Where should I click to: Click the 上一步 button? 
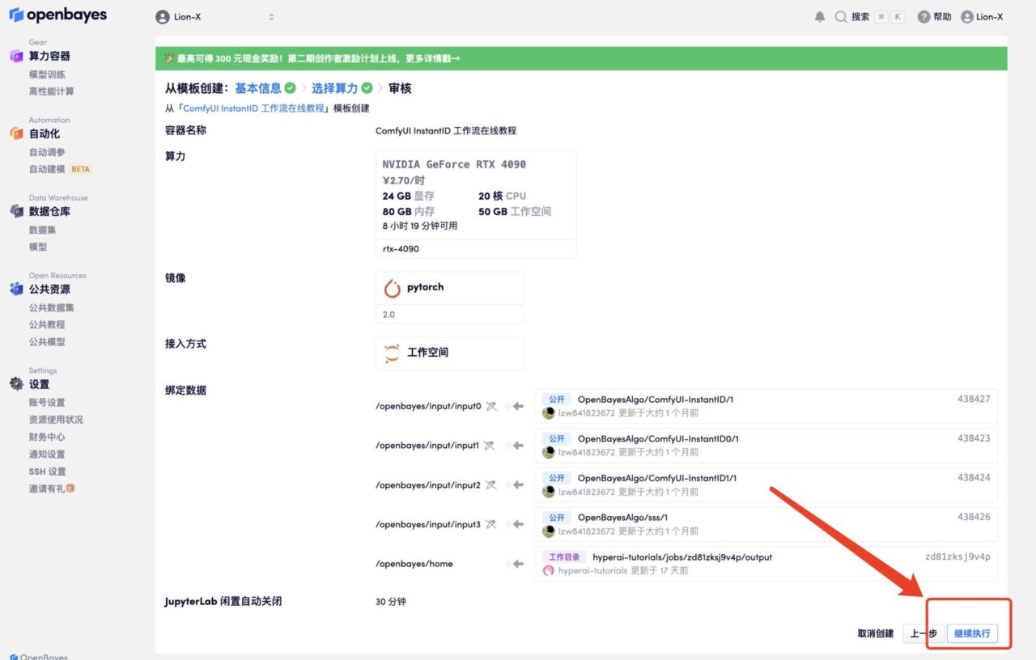tap(923, 633)
